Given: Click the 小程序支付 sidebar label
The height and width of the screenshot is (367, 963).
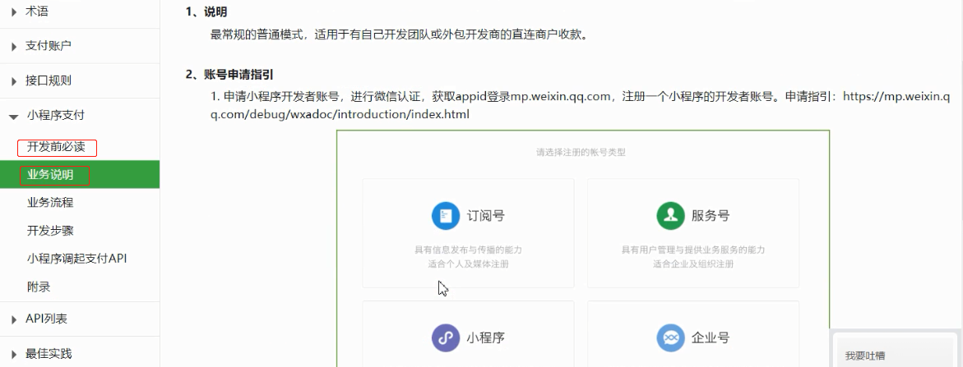Looking at the screenshot, I should pyautogui.click(x=56, y=115).
